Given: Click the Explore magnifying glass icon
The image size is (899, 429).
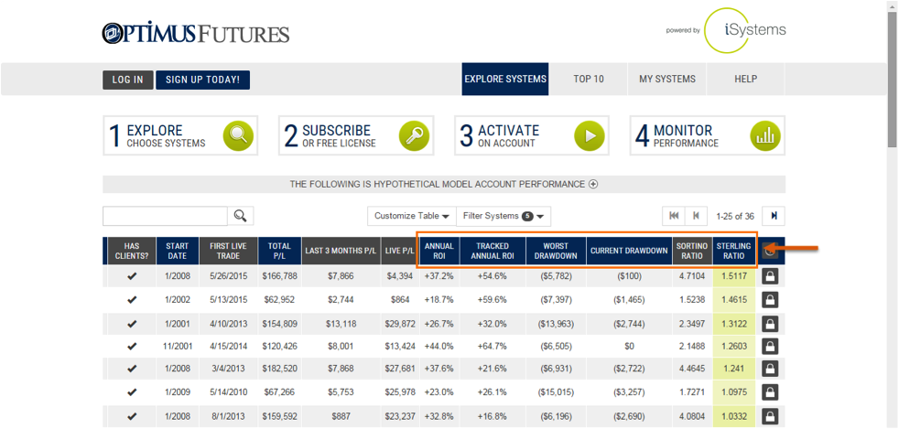Looking at the screenshot, I should coord(238,135).
